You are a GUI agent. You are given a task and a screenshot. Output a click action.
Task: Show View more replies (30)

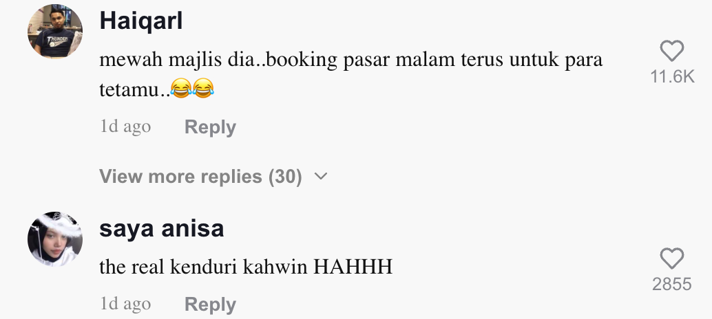tap(200, 176)
